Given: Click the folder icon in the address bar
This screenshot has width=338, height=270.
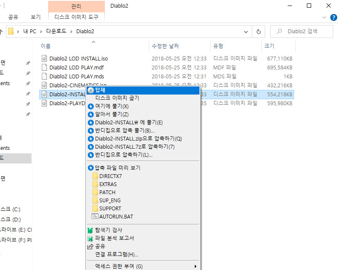Looking at the screenshot, I should (x=11, y=32).
